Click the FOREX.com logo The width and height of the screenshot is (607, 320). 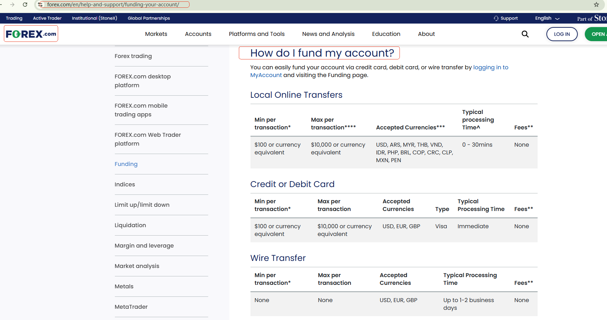(31, 33)
